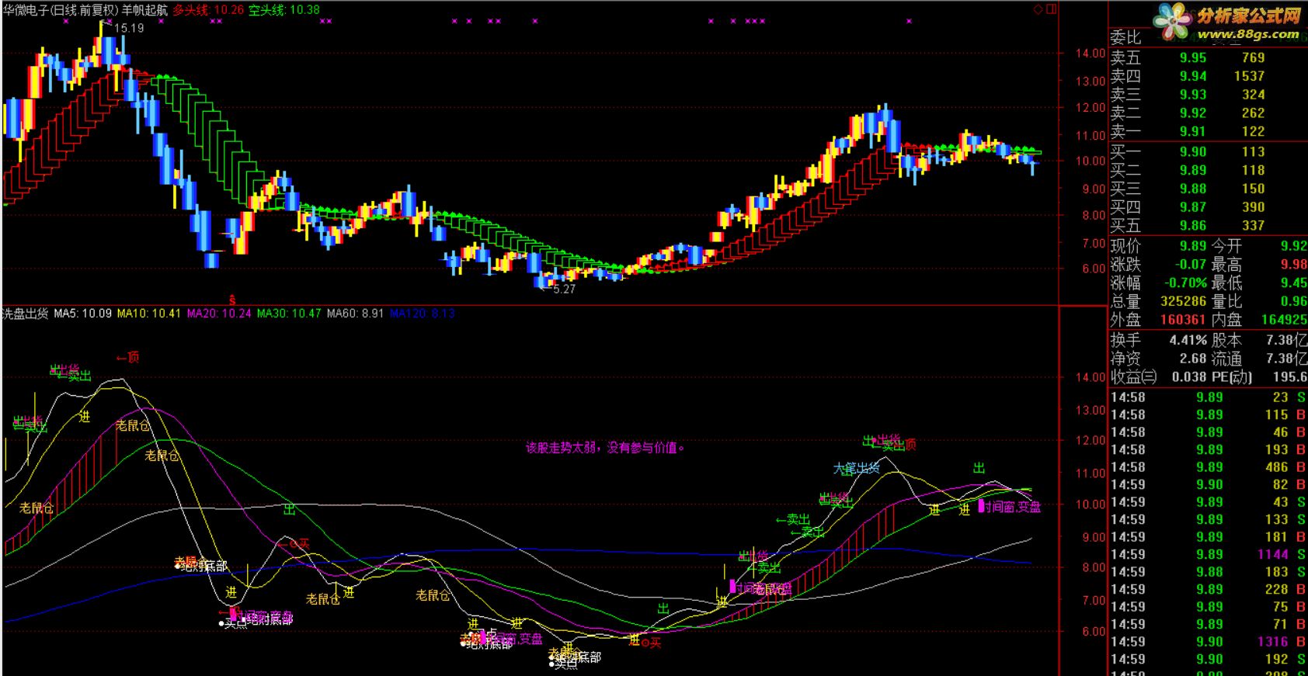Image resolution: width=1308 pixels, height=676 pixels.
Task: Click the 大笔出货 chart annotation
Action: 857,468
